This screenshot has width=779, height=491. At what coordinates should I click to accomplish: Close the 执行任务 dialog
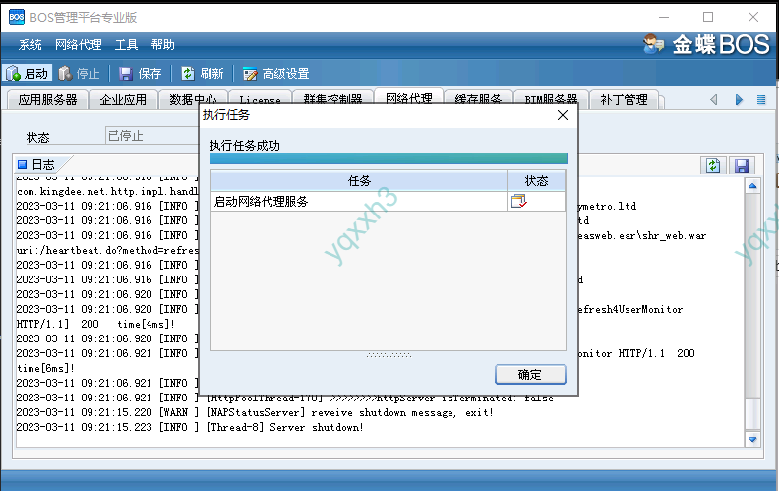[x=563, y=115]
